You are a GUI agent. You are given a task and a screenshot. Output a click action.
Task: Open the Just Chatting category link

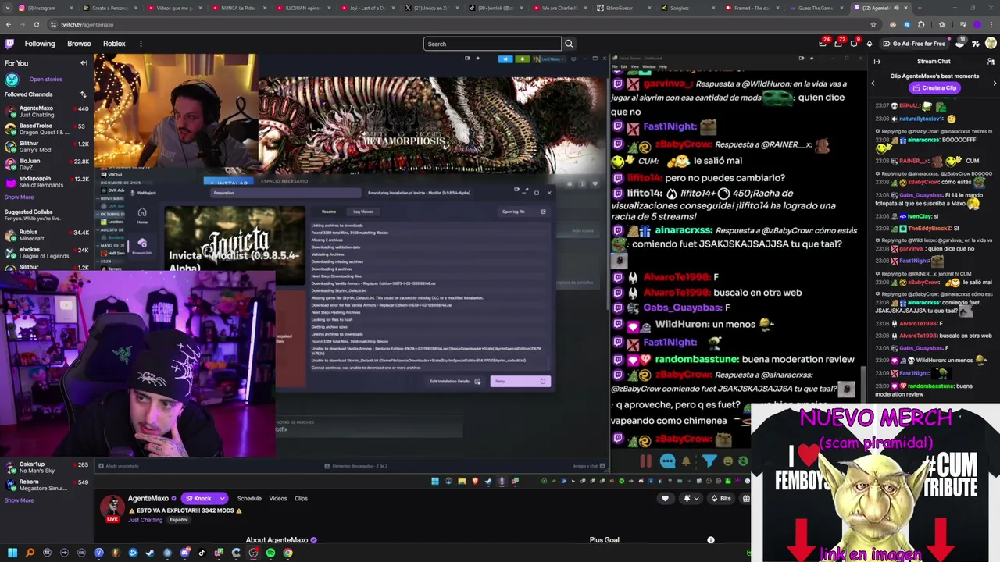145,520
